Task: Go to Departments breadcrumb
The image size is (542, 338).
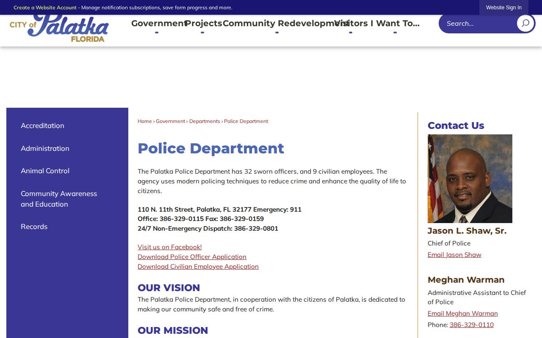Action: point(205,121)
